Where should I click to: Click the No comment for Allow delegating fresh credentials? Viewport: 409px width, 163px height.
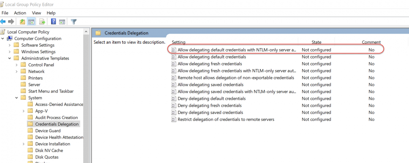pyautogui.click(x=371, y=64)
